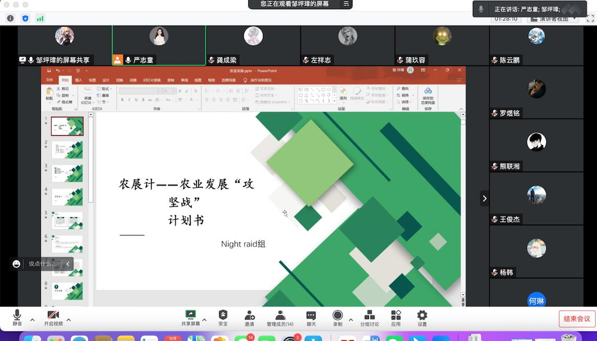Switch to the 设计 ribbon tab
The image size is (597, 341).
pyautogui.click(x=106, y=80)
